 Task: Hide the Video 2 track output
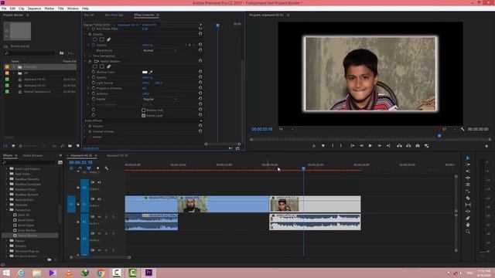(x=100, y=182)
